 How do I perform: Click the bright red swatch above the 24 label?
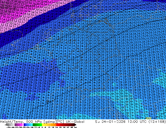(x=57, y=125)
